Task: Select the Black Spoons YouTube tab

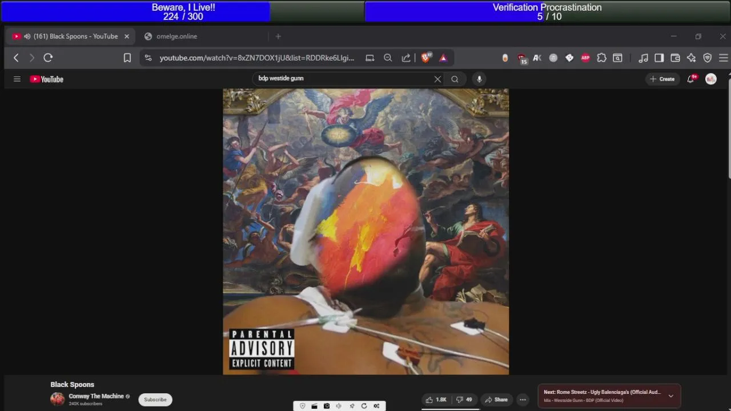Action: (x=75, y=37)
